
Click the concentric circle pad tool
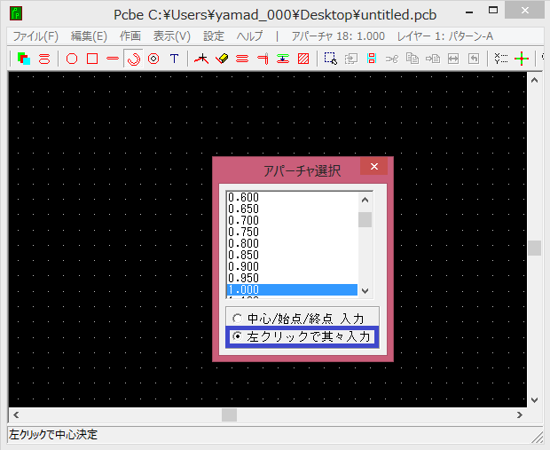click(153, 59)
